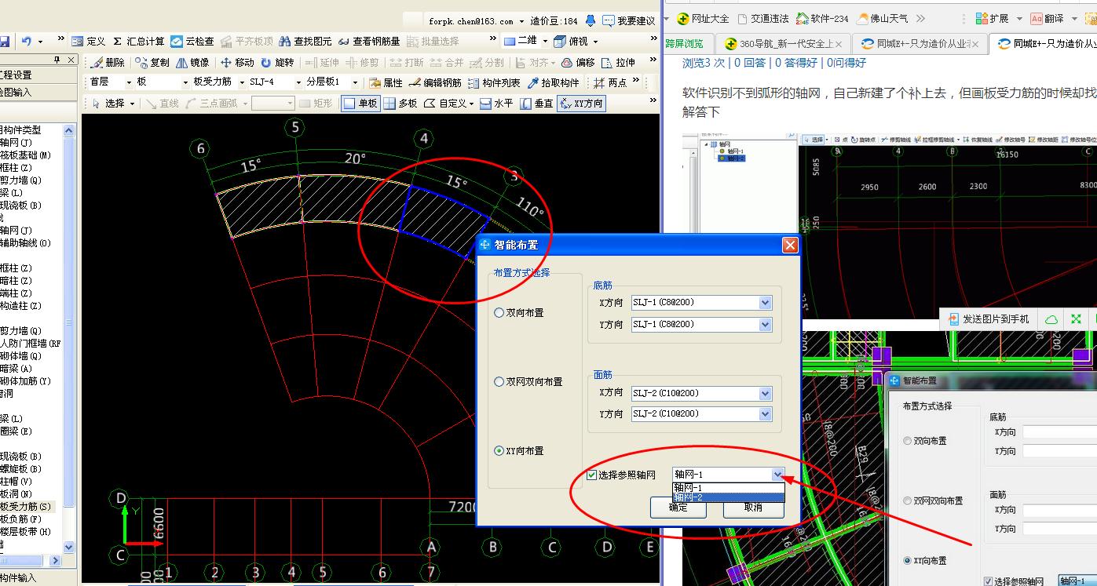Image resolution: width=1097 pixels, height=586 pixels.
Task: Select 筏板基础(M) in component tree
Action: [25, 155]
